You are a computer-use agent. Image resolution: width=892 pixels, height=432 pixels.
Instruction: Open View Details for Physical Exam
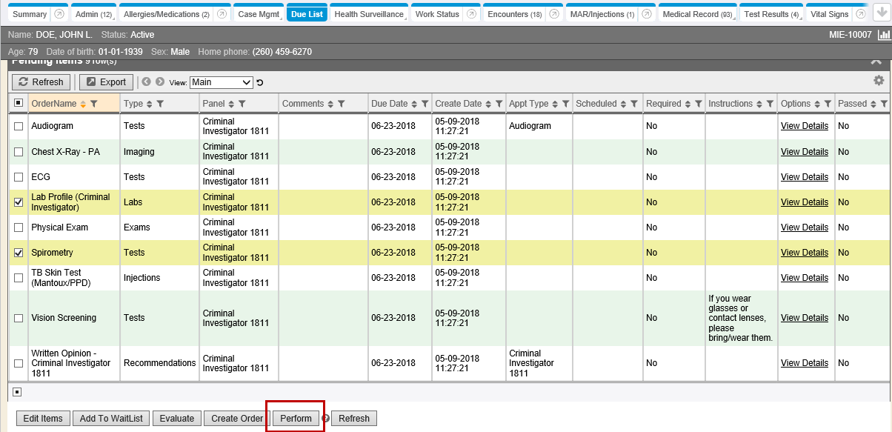coord(805,227)
